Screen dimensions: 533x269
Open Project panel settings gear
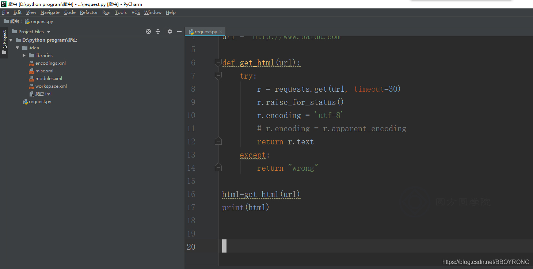point(170,31)
